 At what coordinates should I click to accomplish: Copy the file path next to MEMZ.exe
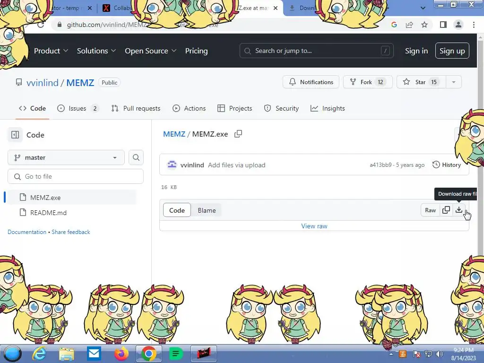pyautogui.click(x=238, y=134)
